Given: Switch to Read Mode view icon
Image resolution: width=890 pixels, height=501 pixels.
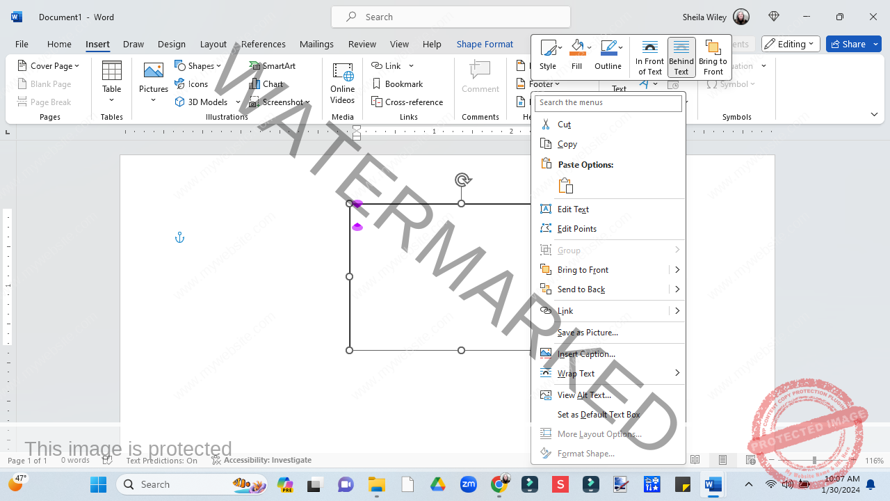Looking at the screenshot, I should click(695, 460).
